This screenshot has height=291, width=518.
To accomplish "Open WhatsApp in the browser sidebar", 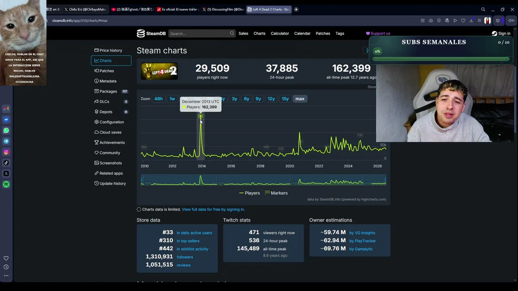I will pos(6,131).
